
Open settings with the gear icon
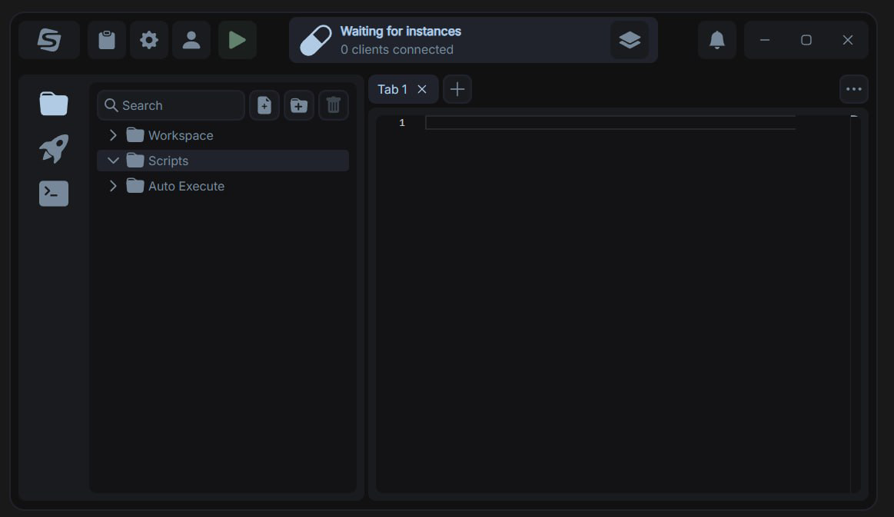tap(149, 40)
